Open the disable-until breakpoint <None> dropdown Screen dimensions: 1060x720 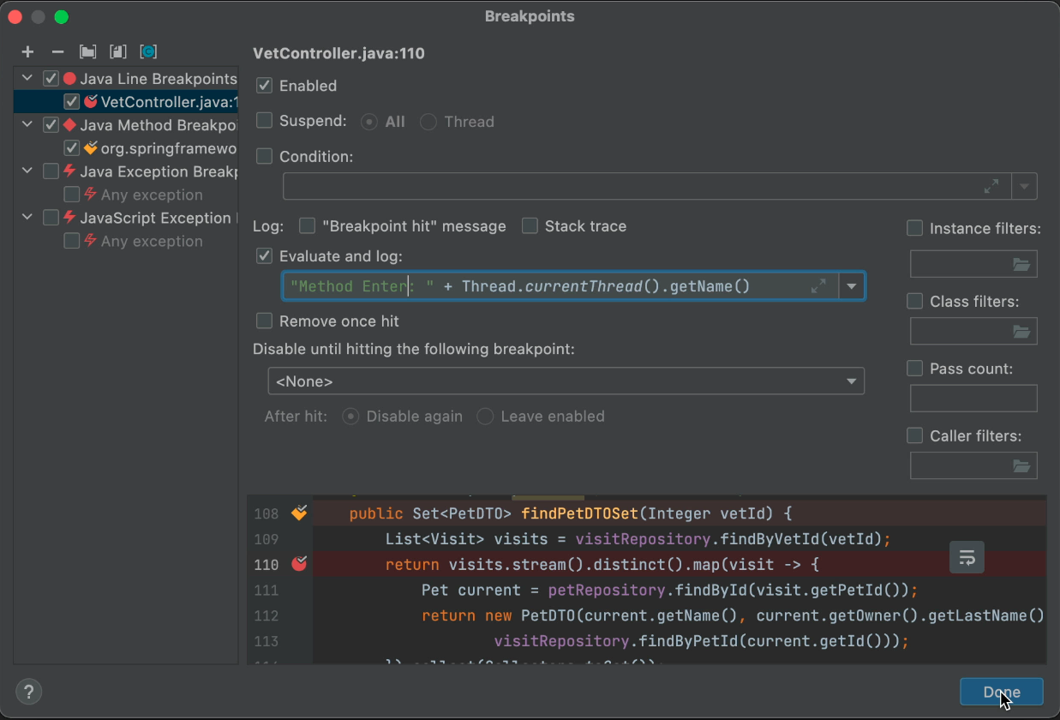pyautogui.click(x=566, y=381)
